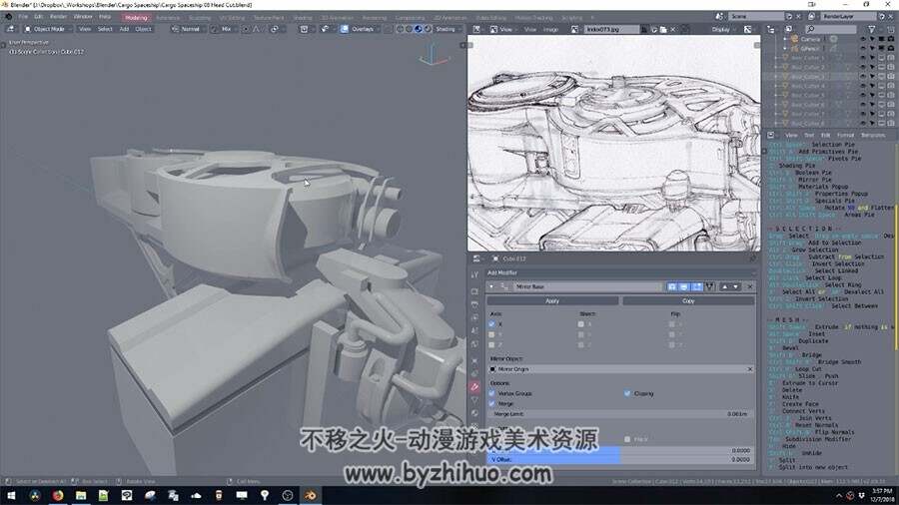Open the Image menu in image editor
899x505 pixels.
(550, 29)
